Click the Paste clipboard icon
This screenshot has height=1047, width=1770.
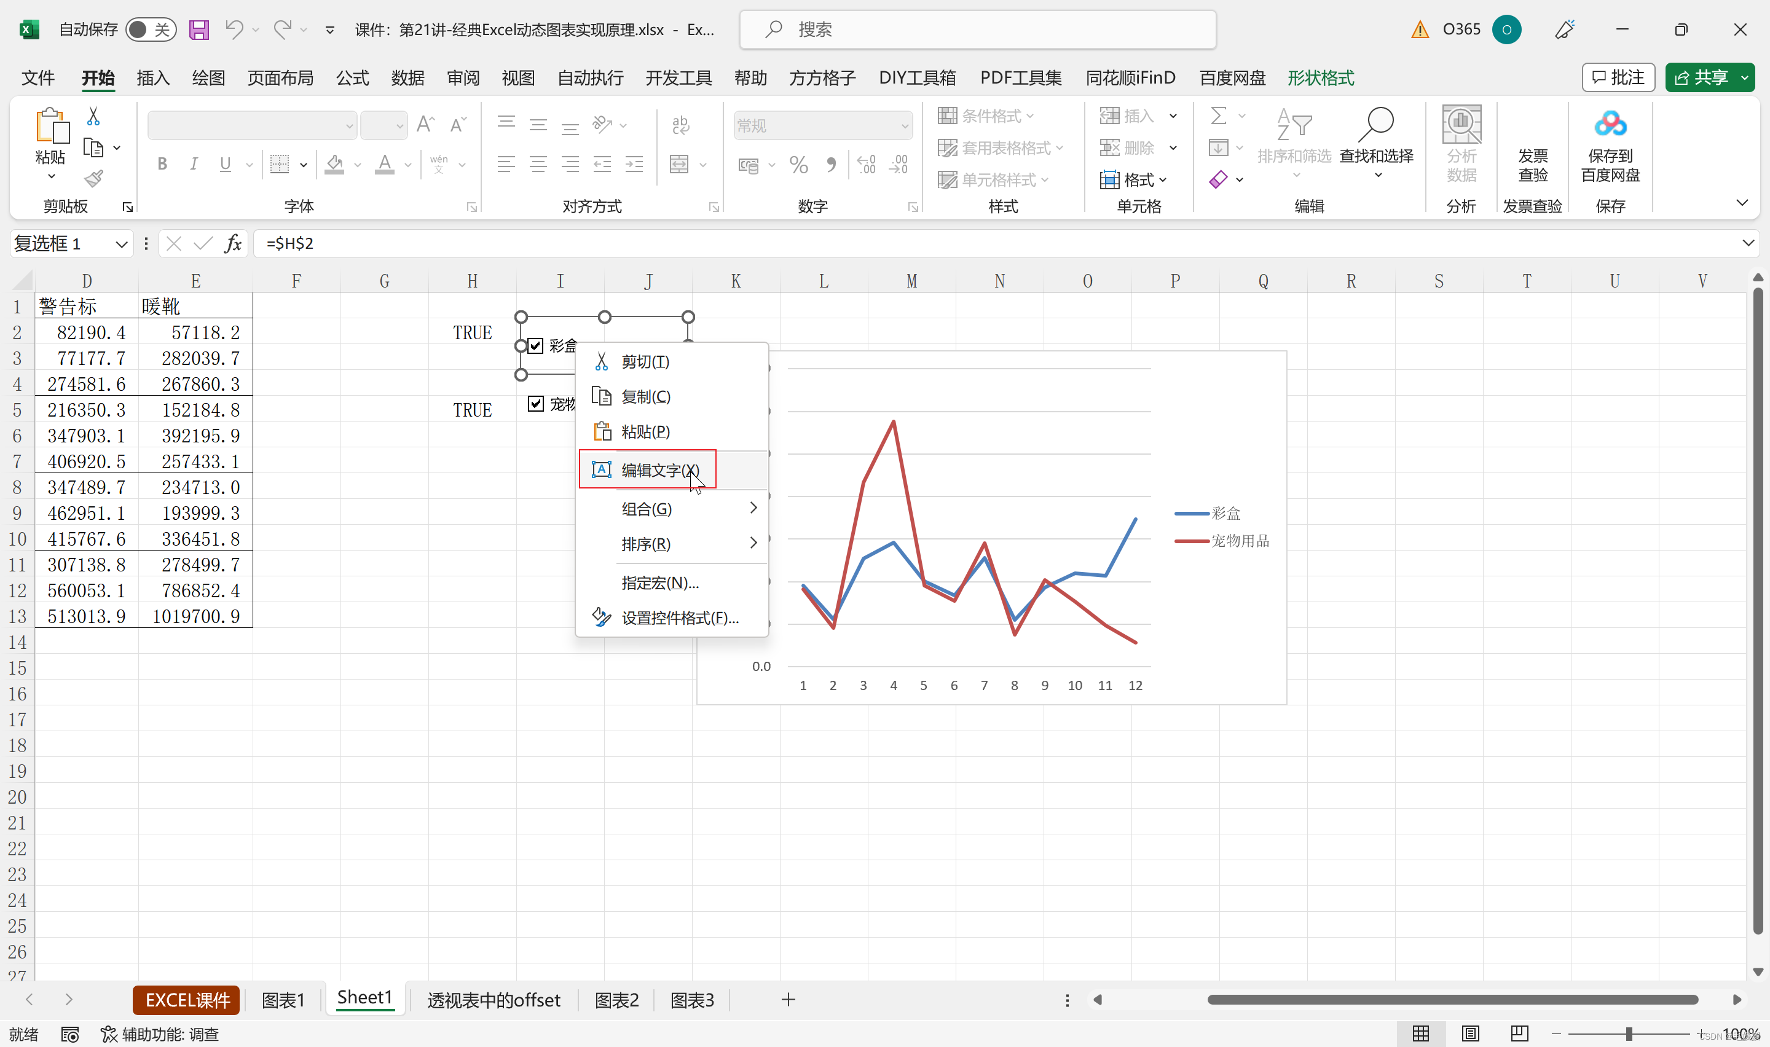52,125
